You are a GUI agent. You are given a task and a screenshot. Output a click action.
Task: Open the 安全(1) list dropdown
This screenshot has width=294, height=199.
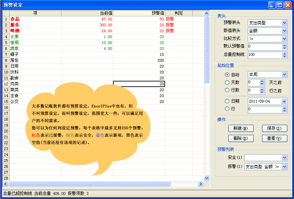click(284, 158)
